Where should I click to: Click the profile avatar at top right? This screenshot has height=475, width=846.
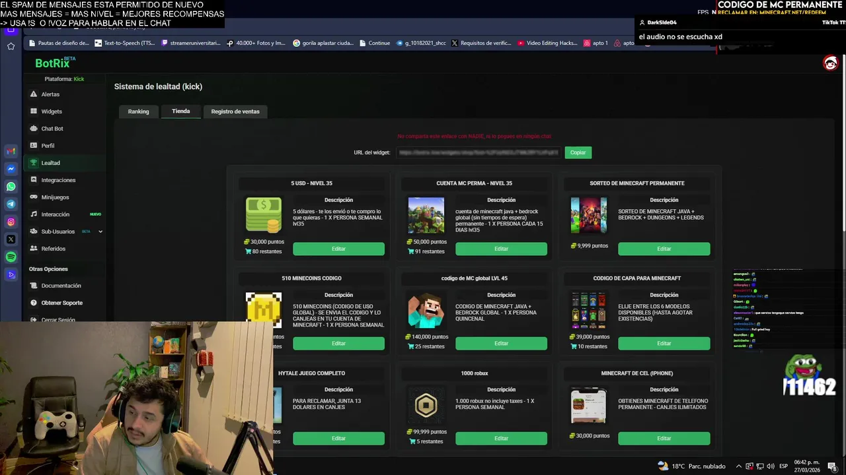point(830,63)
